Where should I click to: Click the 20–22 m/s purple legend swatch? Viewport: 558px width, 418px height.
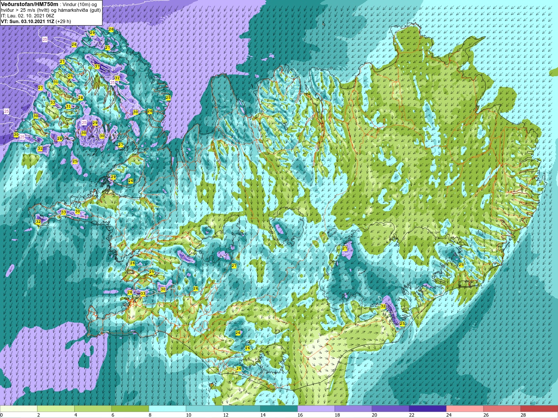[391, 409]
